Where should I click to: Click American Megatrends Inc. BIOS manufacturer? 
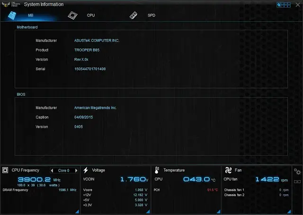click(x=95, y=108)
